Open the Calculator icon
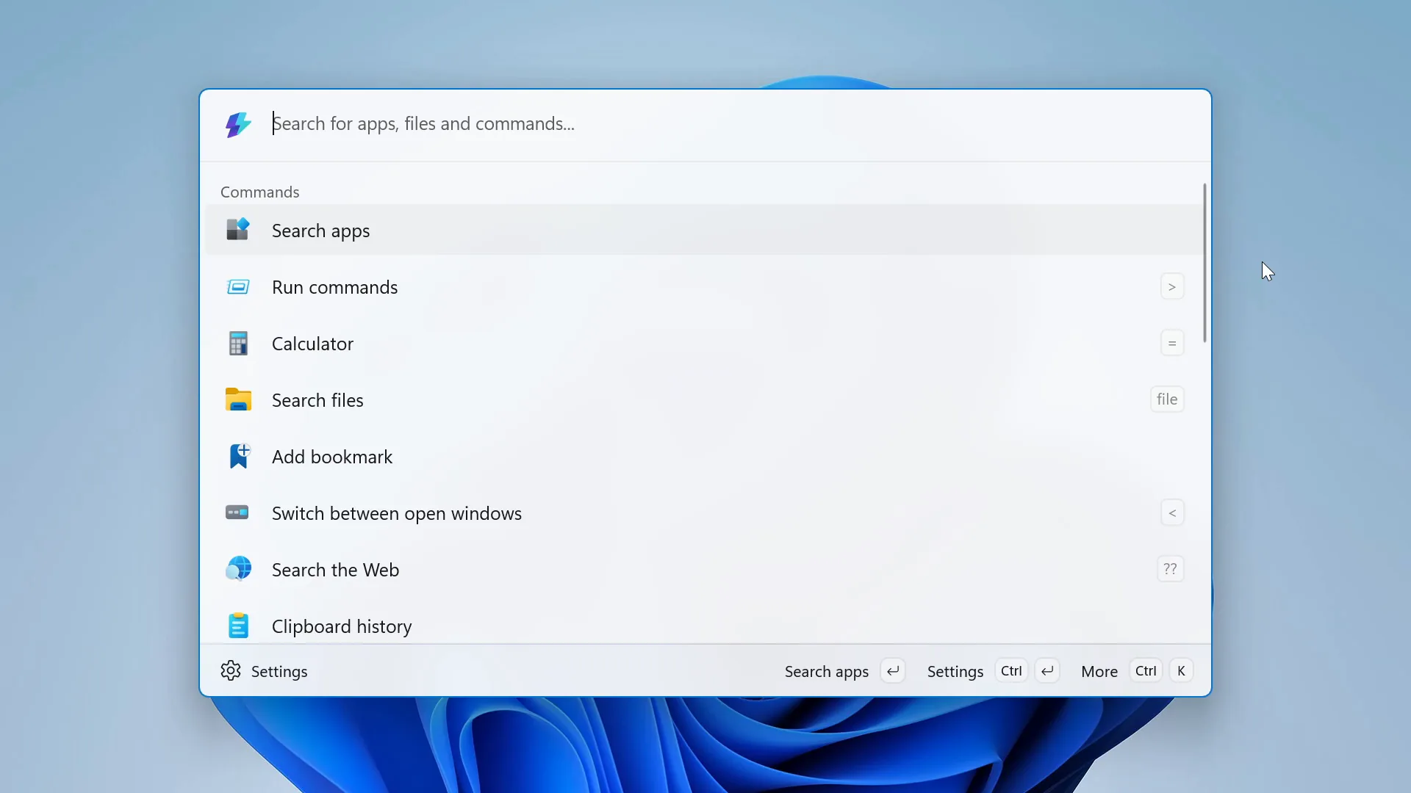1411x793 pixels. coord(237,344)
